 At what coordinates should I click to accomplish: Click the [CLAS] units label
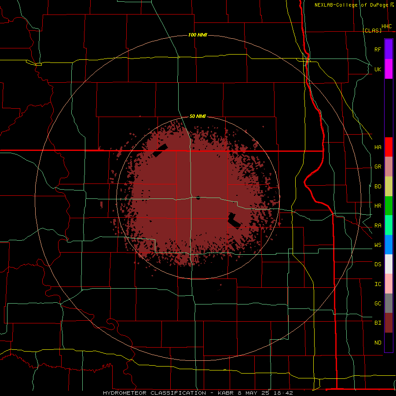pyautogui.click(x=372, y=30)
